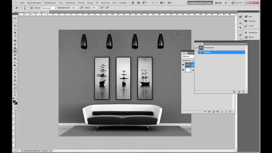Select the Path Selection tool
Screen dimensions: 272x153
click(15, 77)
